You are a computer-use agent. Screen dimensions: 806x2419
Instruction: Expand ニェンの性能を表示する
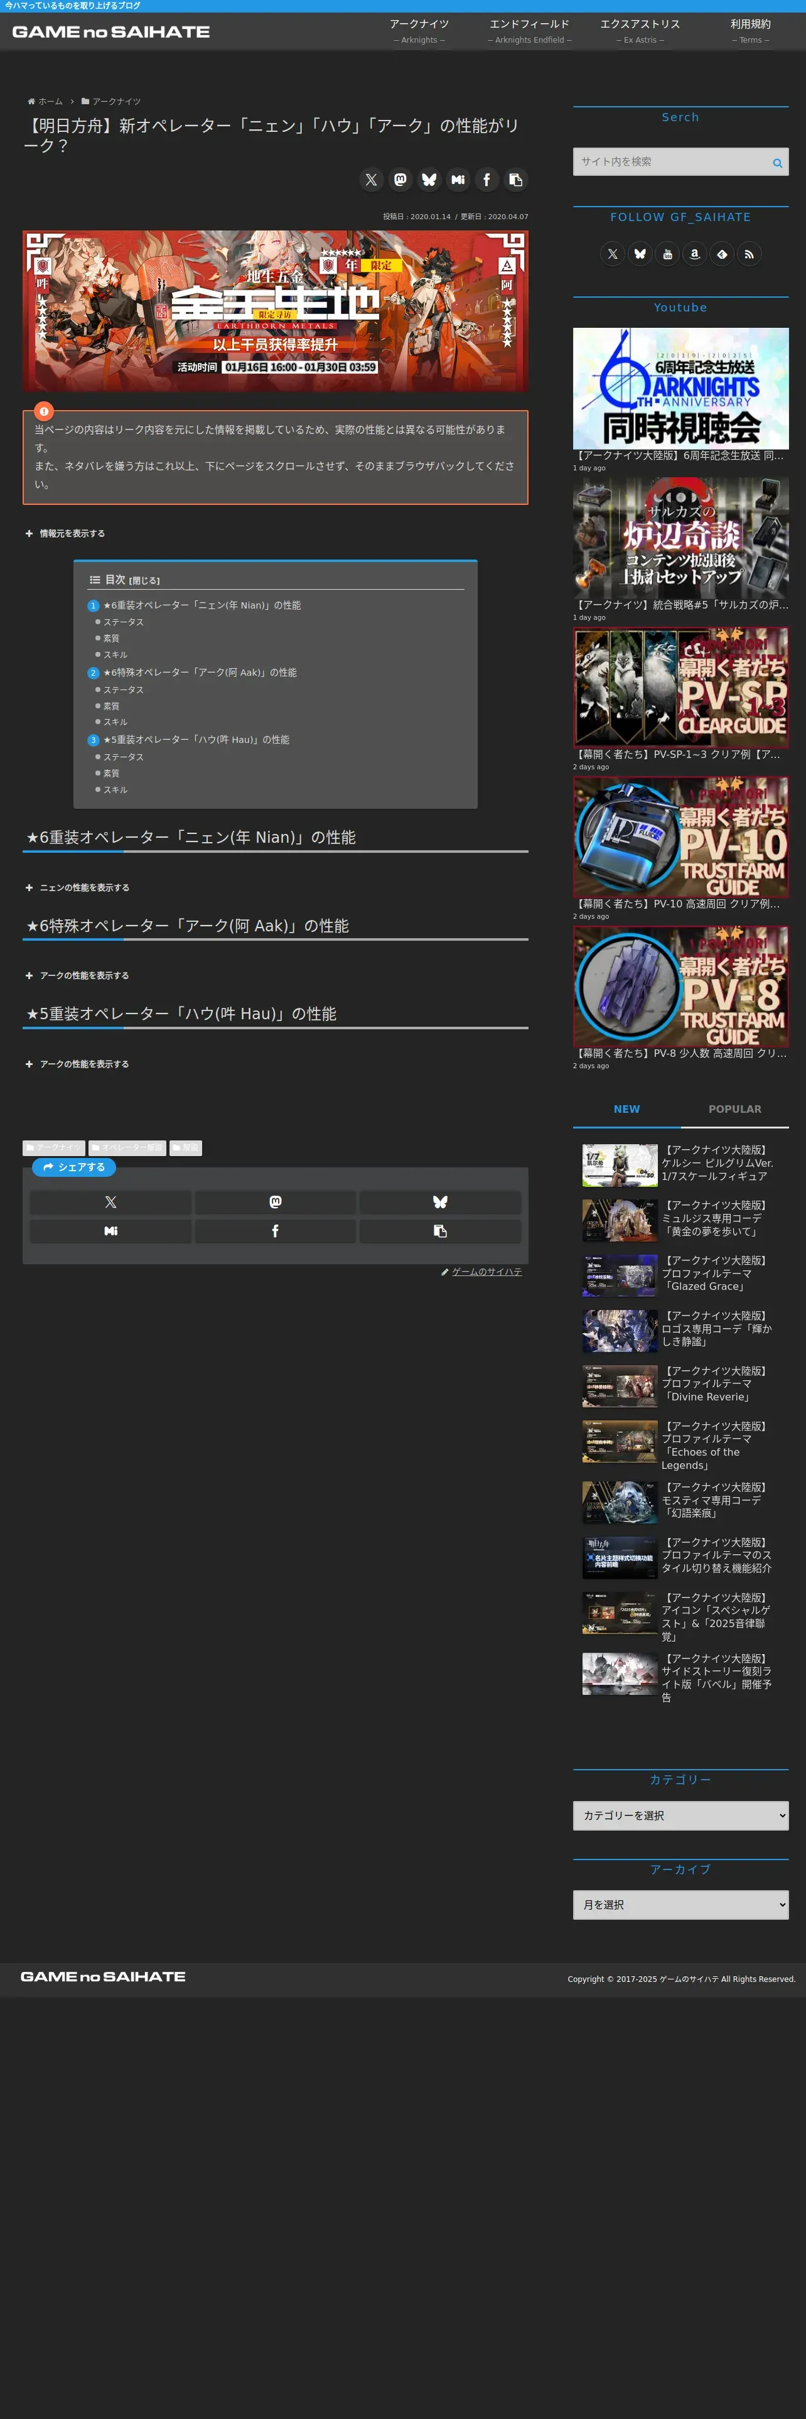[x=78, y=887]
